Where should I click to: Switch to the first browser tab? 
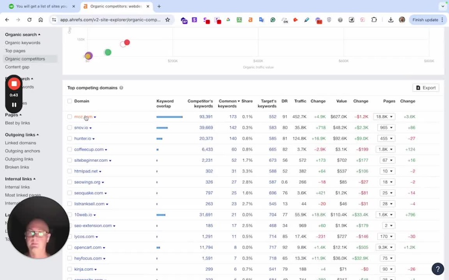click(42, 6)
